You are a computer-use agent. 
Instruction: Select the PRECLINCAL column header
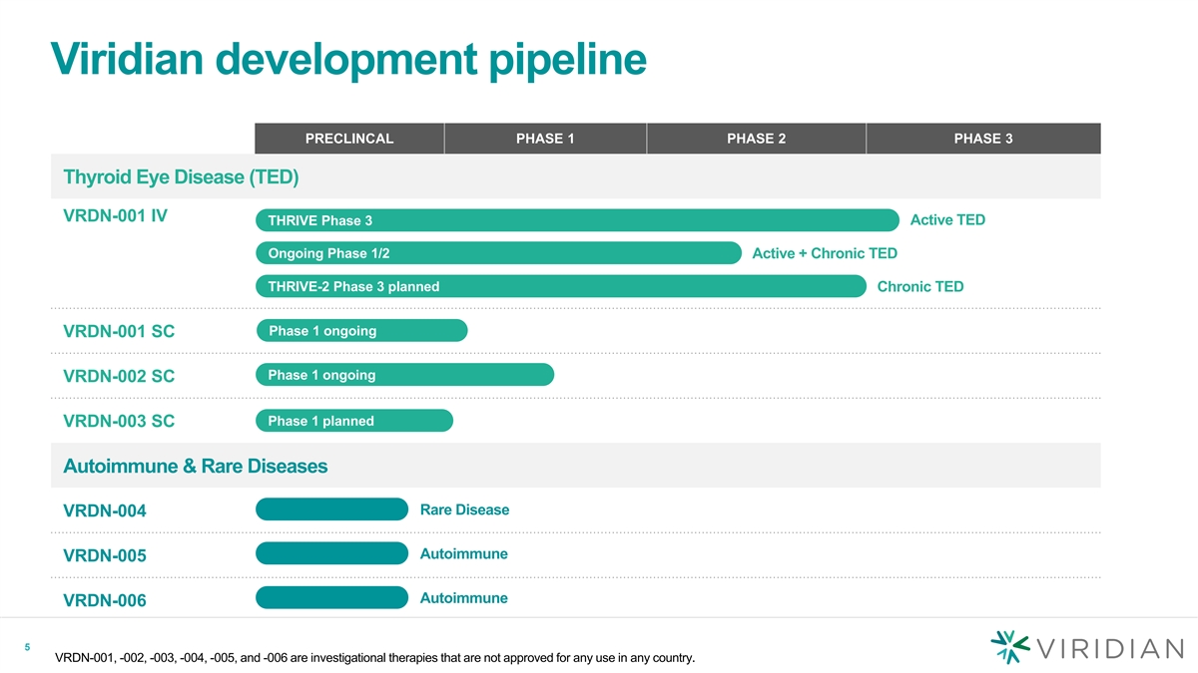point(348,139)
